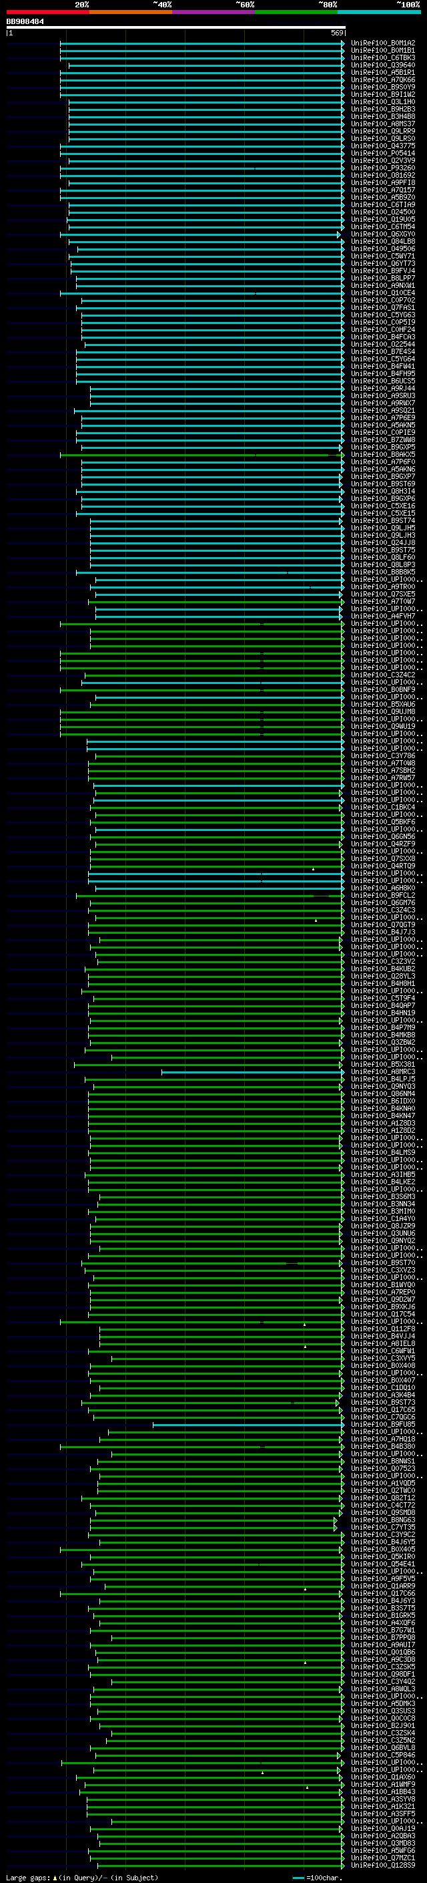Click the cyan ~100% identity legend bar
This screenshot has height=1883, width=427.
[379, 12]
